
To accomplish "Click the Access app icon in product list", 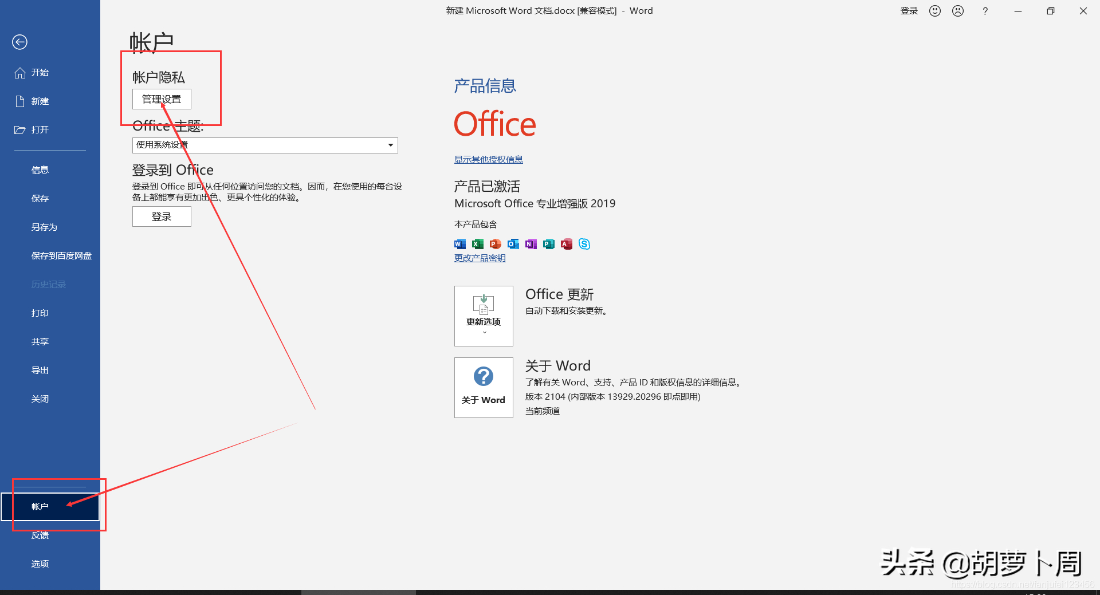I will (x=567, y=244).
